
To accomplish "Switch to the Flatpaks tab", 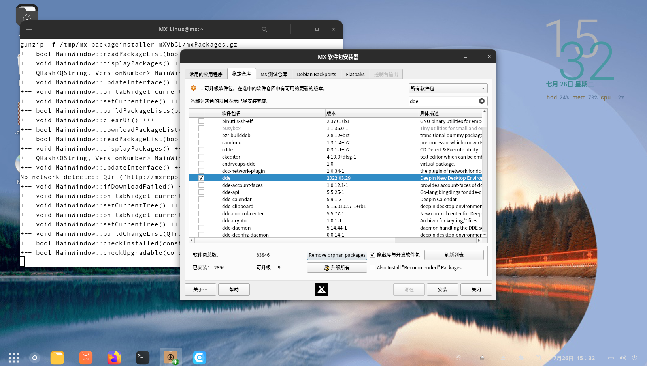I will click(355, 74).
